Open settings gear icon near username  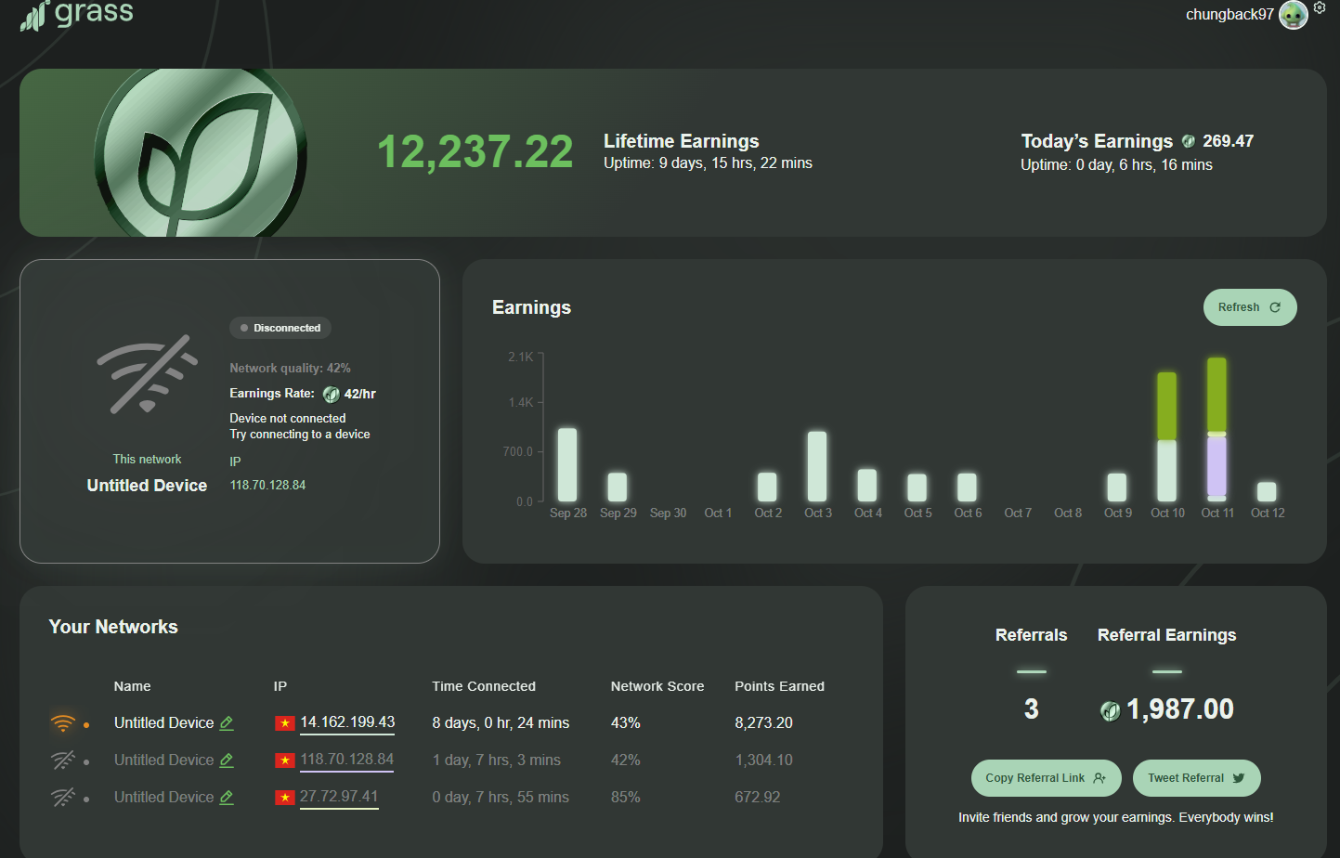click(1320, 7)
